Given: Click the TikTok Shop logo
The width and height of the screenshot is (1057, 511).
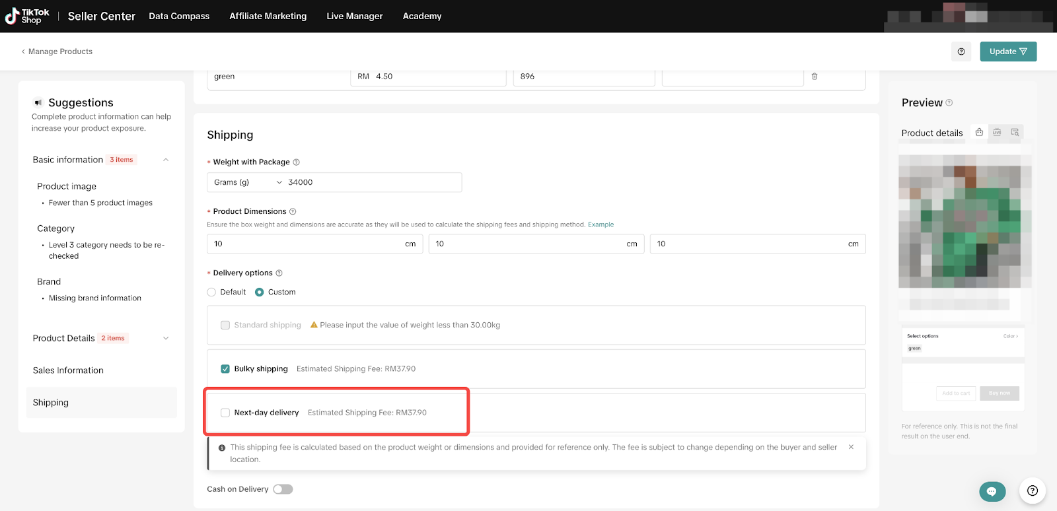Looking at the screenshot, I should click(28, 16).
